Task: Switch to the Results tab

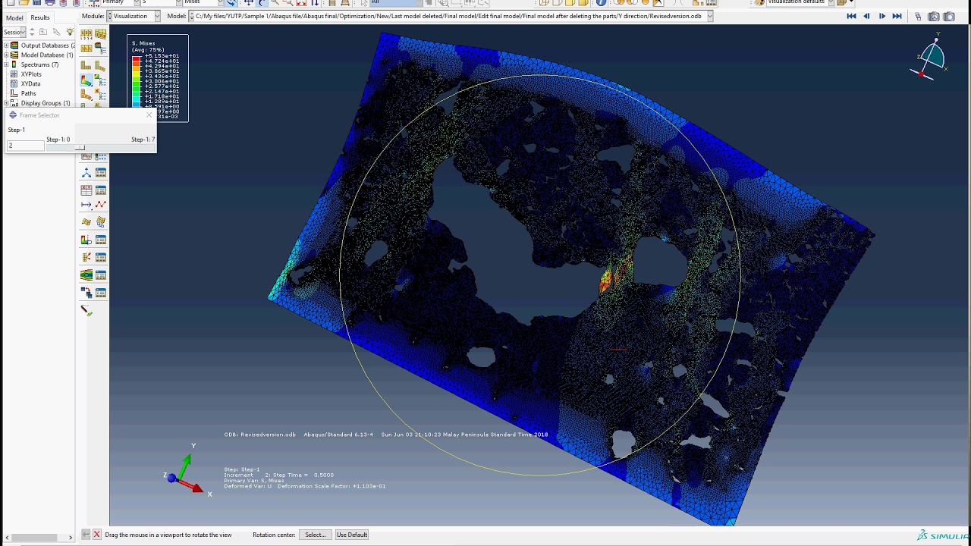Action: 40,17
